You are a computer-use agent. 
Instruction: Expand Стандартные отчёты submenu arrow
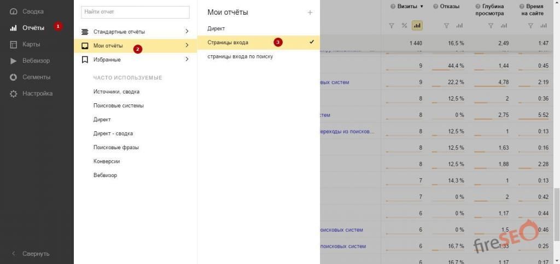(x=186, y=32)
